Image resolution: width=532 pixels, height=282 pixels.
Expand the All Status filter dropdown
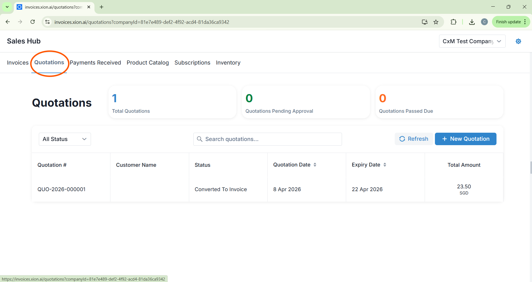pos(65,139)
